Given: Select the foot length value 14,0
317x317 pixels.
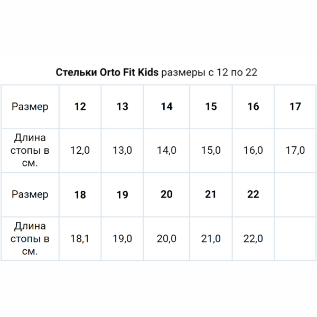Looking at the screenshot, I should [166, 151].
